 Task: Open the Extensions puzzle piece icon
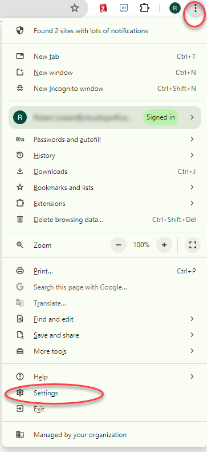[145, 8]
